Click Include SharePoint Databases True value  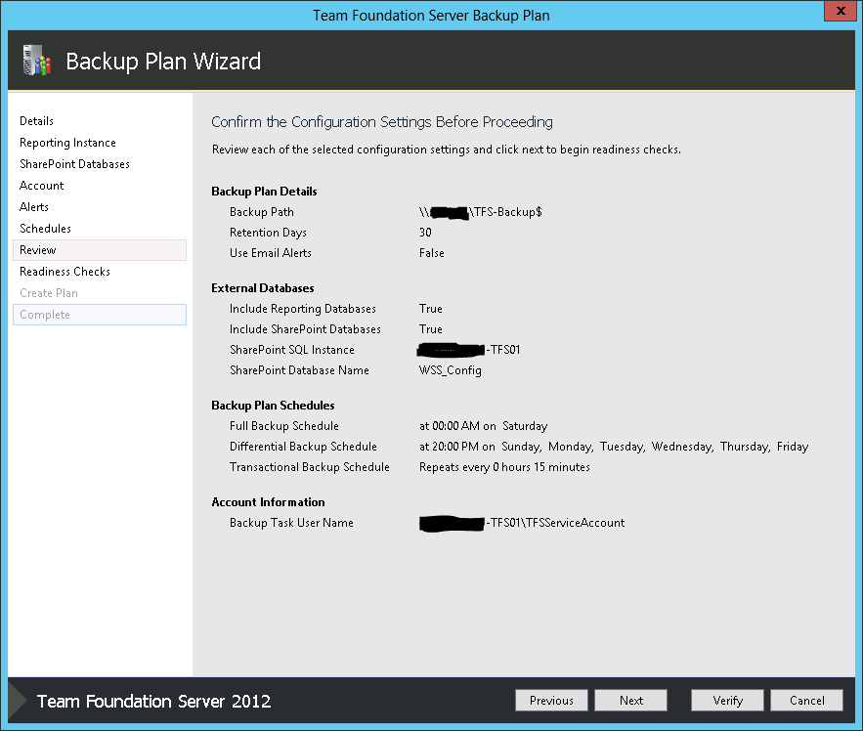pyautogui.click(x=430, y=329)
